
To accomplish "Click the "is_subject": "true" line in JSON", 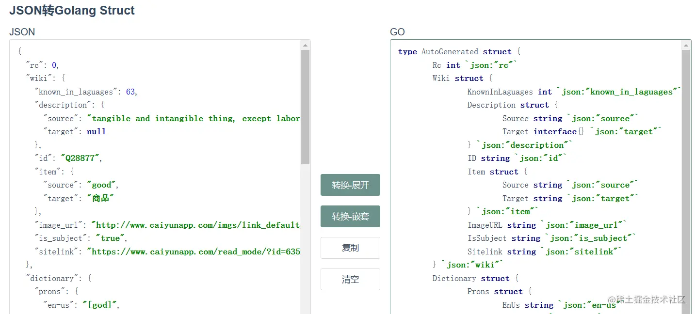I will point(81,238).
